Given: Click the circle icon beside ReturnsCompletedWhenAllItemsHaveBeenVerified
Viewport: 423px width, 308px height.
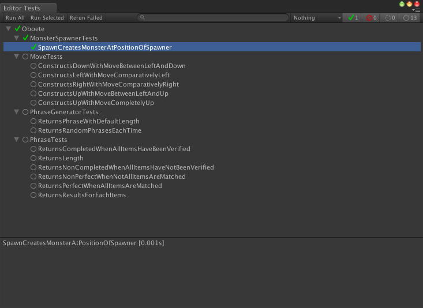Looking at the screenshot, I should pos(33,149).
